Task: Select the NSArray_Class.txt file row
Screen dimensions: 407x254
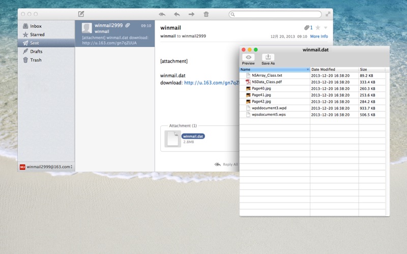Action: (312, 75)
